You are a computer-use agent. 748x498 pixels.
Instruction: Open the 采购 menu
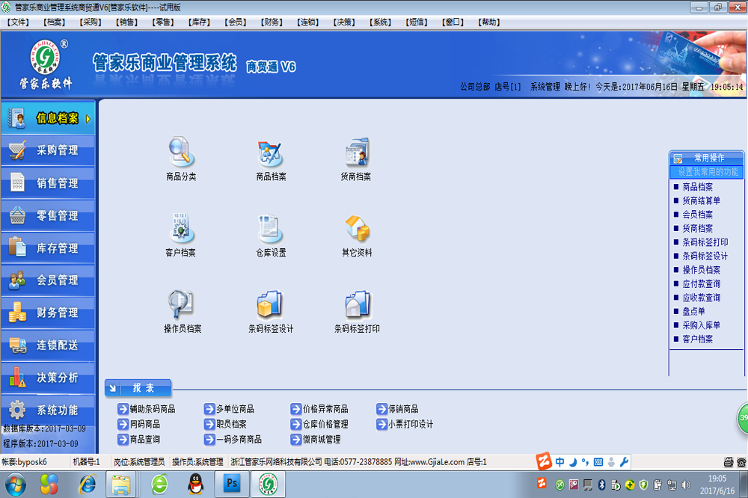pos(91,22)
